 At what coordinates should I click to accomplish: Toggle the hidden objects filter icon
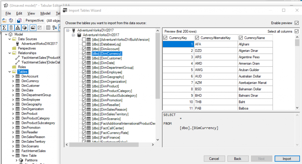tap(40, 28)
